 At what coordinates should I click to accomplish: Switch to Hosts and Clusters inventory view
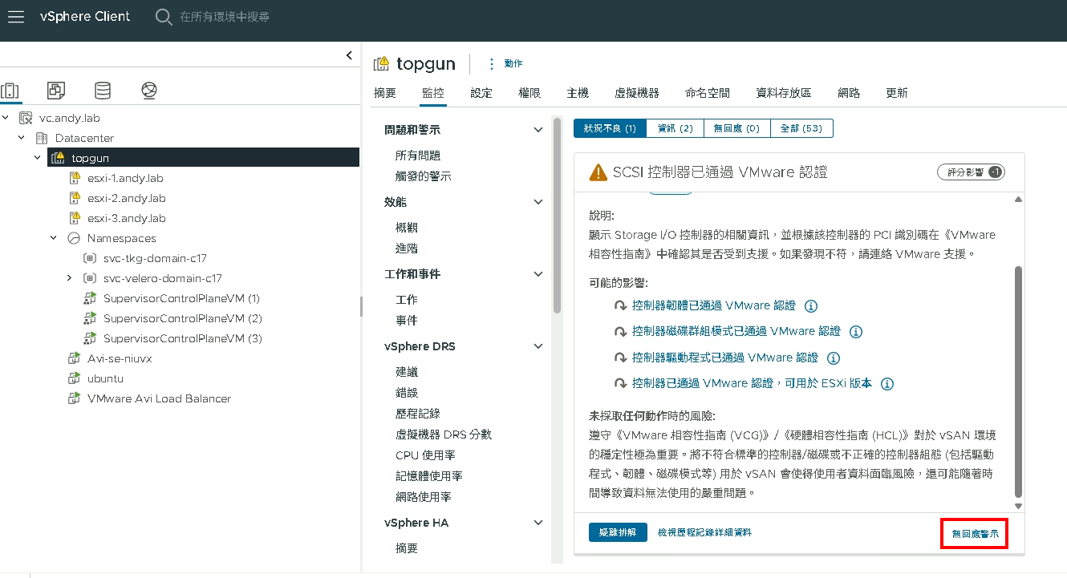[10, 91]
